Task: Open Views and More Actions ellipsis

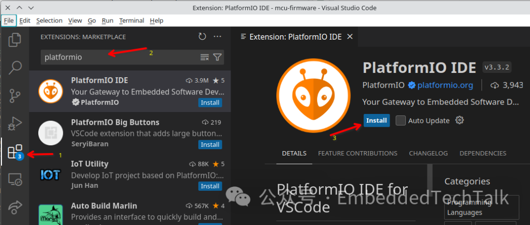Action: tap(217, 37)
